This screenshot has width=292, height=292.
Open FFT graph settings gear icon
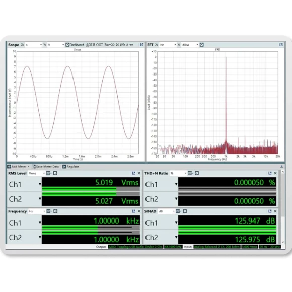point(202,45)
